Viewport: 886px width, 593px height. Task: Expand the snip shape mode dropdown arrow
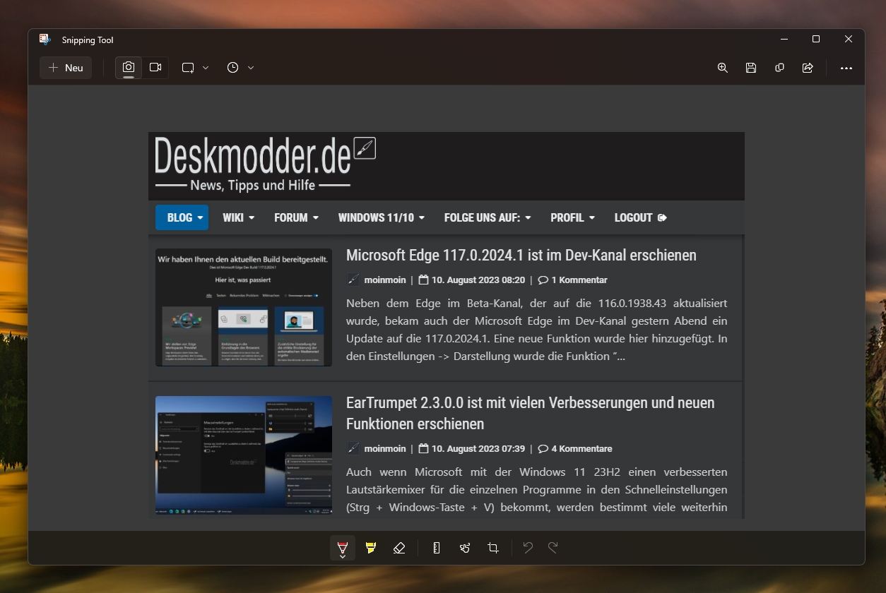coord(206,68)
